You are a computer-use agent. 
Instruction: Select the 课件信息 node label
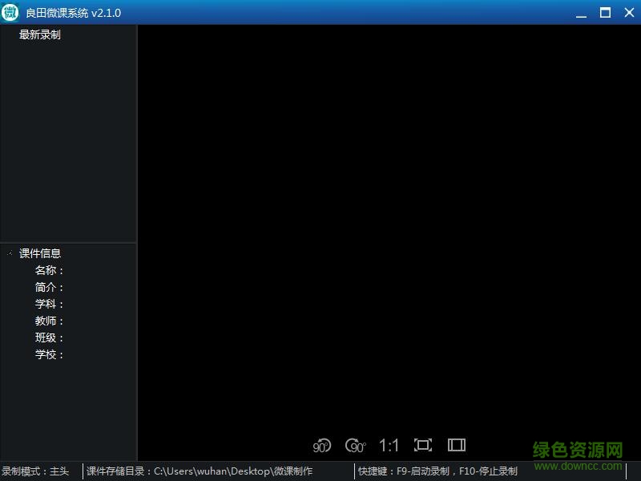(40, 253)
